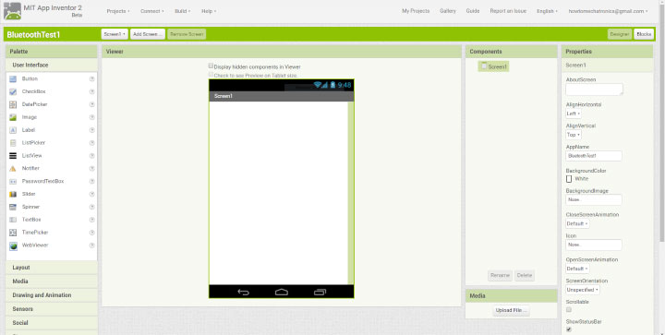Open help for the CheckBox component
The image size is (665, 335).
click(91, 91)
